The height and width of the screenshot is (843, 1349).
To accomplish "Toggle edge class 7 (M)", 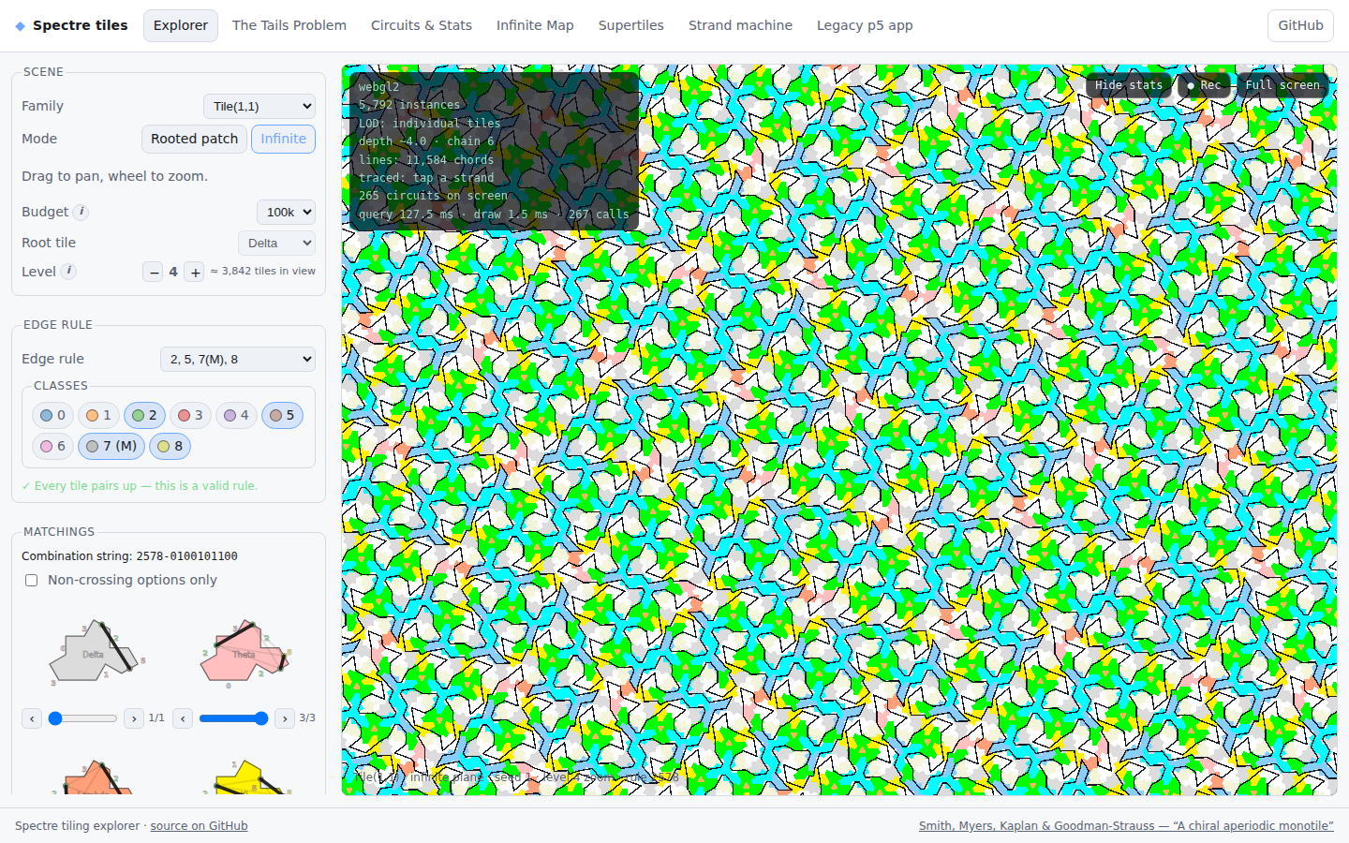I will [x=111, y=446].
